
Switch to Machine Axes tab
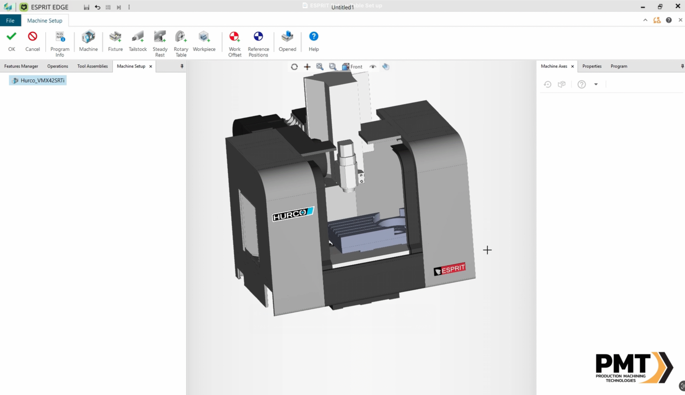[x=554, y=66]
